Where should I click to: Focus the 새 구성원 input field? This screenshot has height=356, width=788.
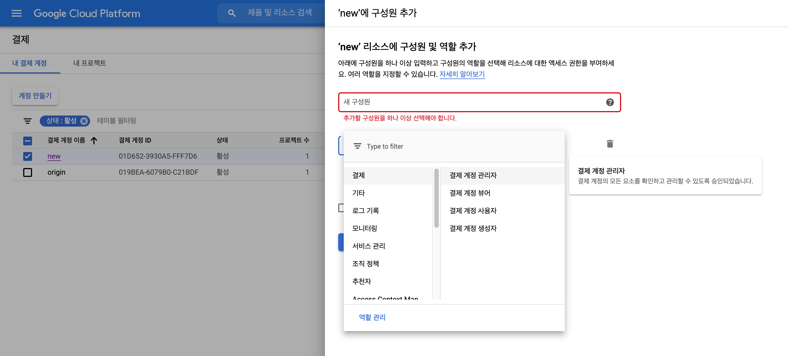click(x=479, y=102)
